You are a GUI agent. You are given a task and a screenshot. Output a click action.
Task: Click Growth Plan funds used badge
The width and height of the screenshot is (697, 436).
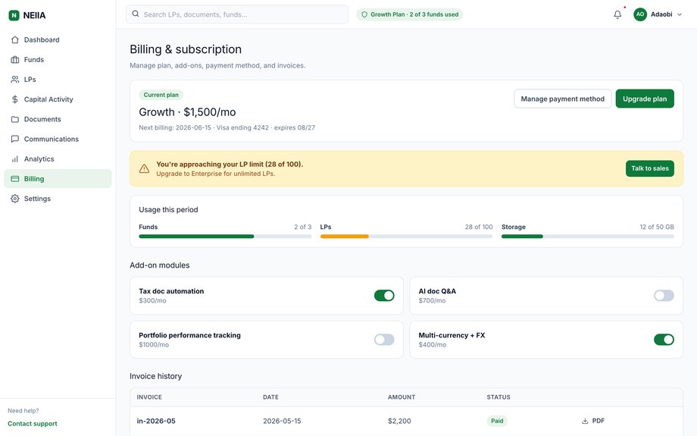point(409,14)
